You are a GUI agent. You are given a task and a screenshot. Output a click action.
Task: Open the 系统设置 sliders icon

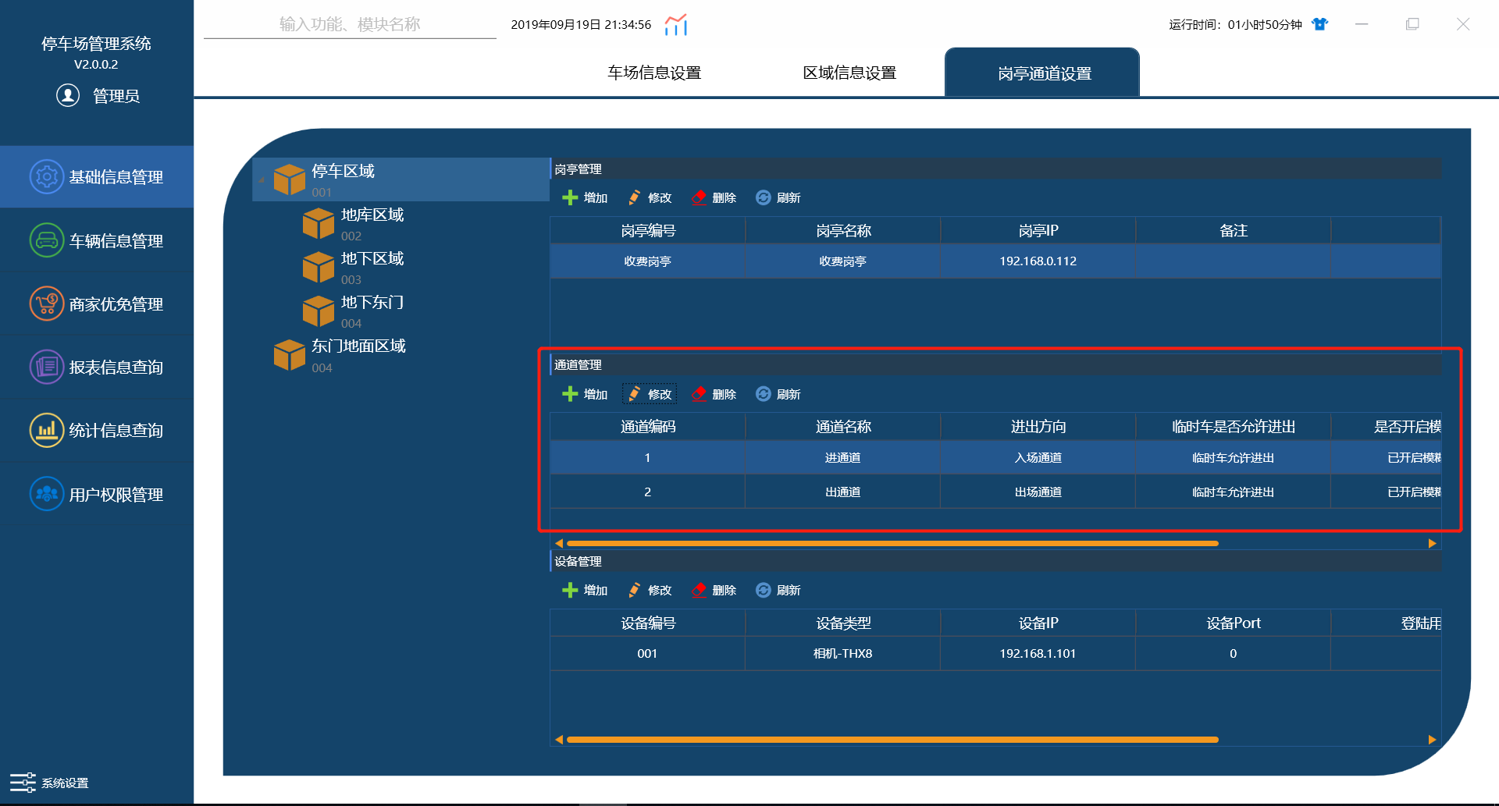pyautogui.click(x=23, y=783)
